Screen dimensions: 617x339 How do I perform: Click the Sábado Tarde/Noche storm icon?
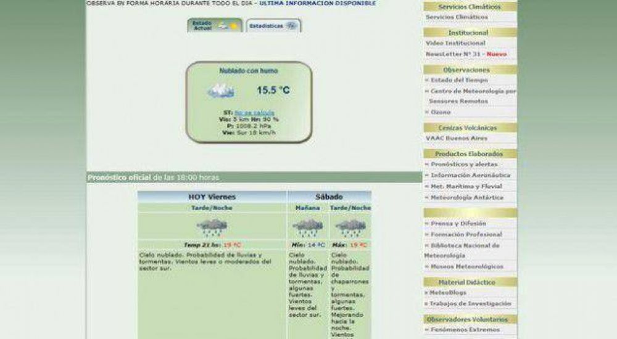click(350, 228)
